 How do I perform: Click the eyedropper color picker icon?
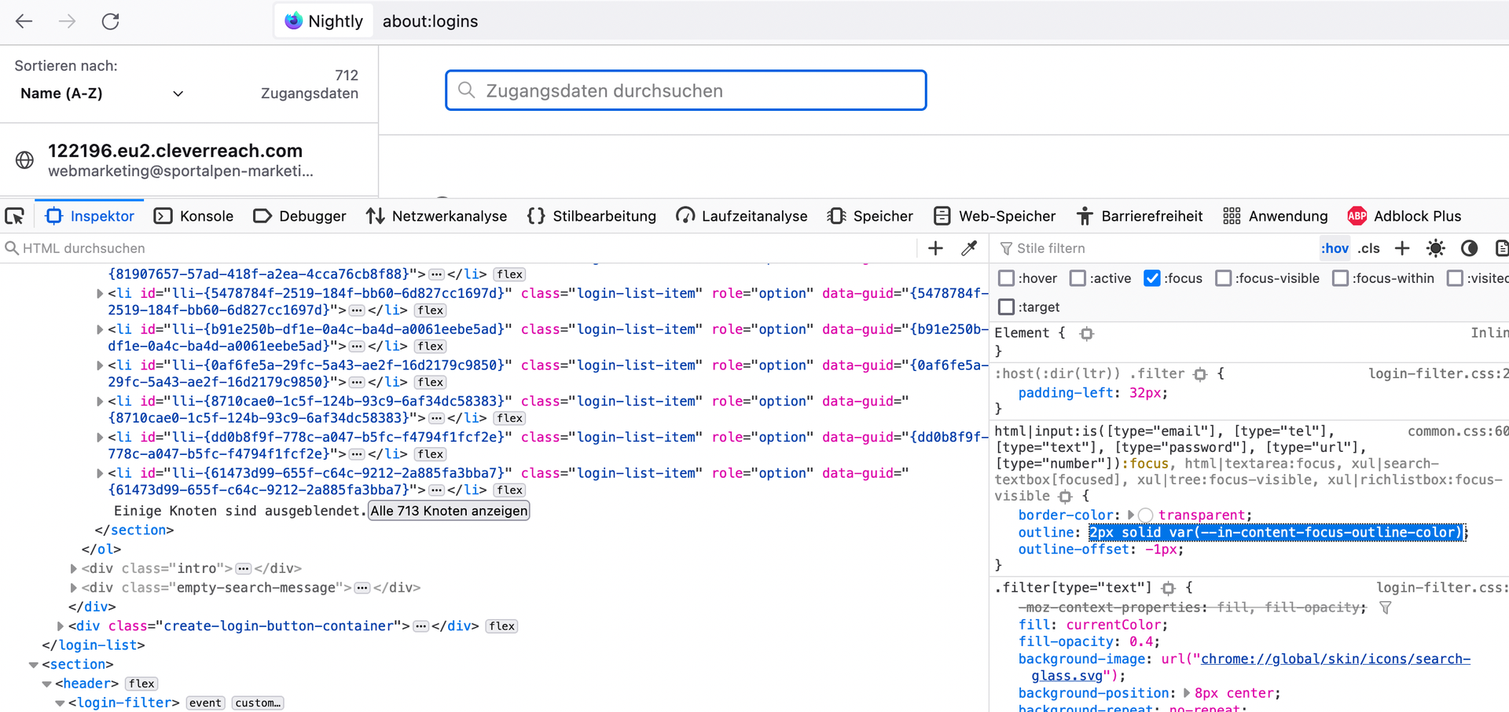coord(969,248)
